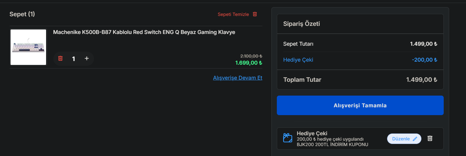This screenshot has width=466, height=156.
Task: Click the Sepeti Temizle text link
Action: (233, 14)
